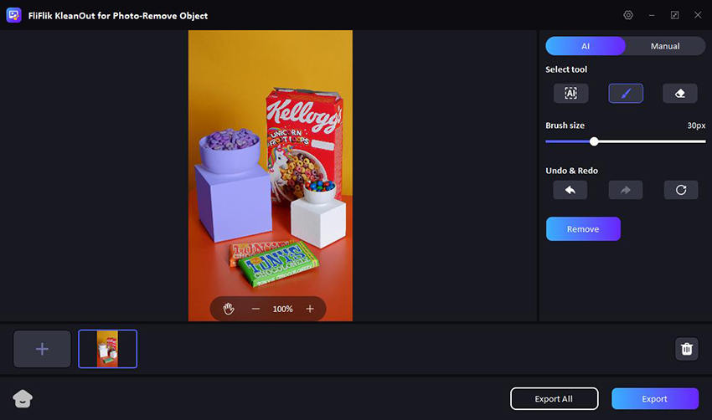Select the Brush tool

click(626, 94)
